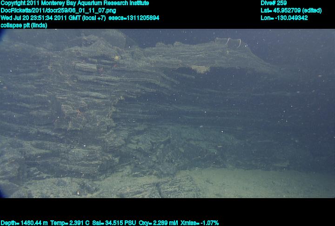Click the Lat= 45.952709 value
The image size is (335, 226).
click(x=291, y=11)
